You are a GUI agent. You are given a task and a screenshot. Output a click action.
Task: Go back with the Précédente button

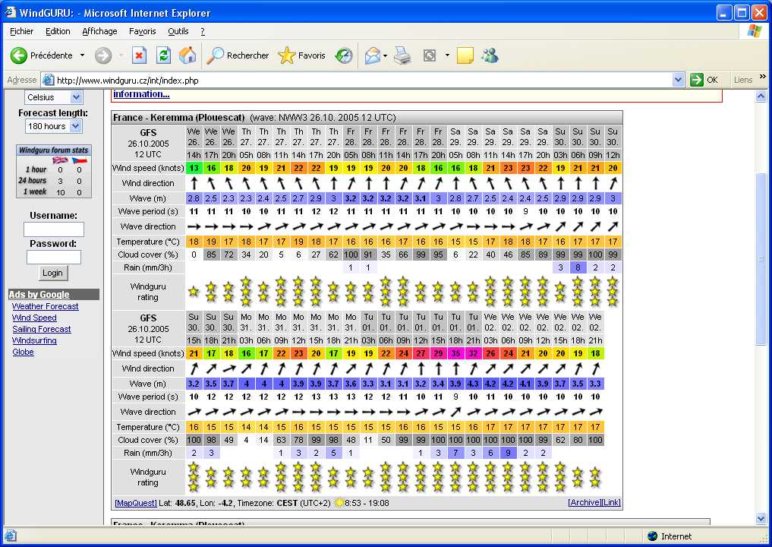click(x=41, y=55)
